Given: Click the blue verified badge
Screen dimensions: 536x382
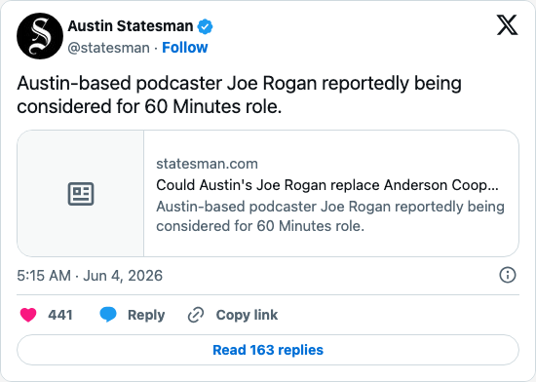Looking at the screenshot, I should pos(205,26).
